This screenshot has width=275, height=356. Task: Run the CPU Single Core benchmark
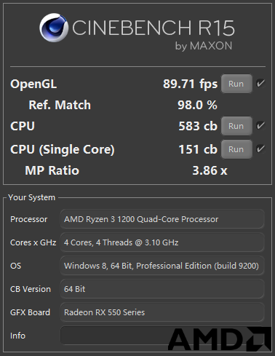(x=236, y=149)
